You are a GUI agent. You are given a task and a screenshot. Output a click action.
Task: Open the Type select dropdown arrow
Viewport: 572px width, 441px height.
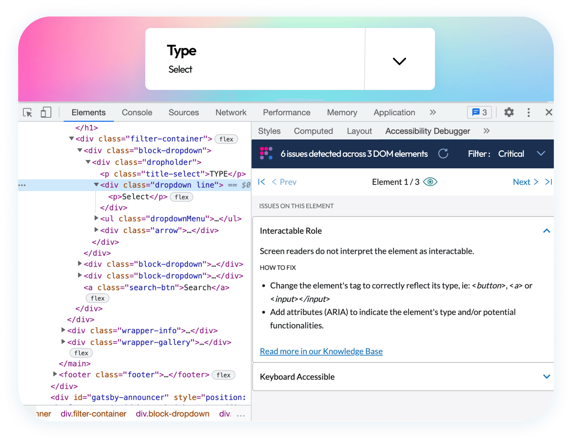[x=399, y=61]
